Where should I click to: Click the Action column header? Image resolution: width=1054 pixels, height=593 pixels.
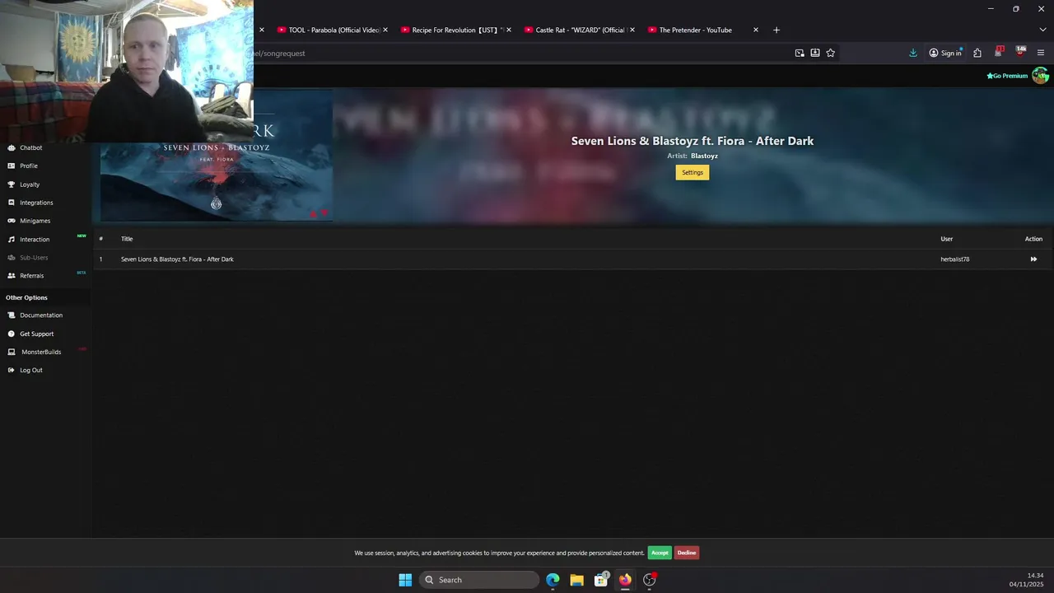tap(1033, 239)
